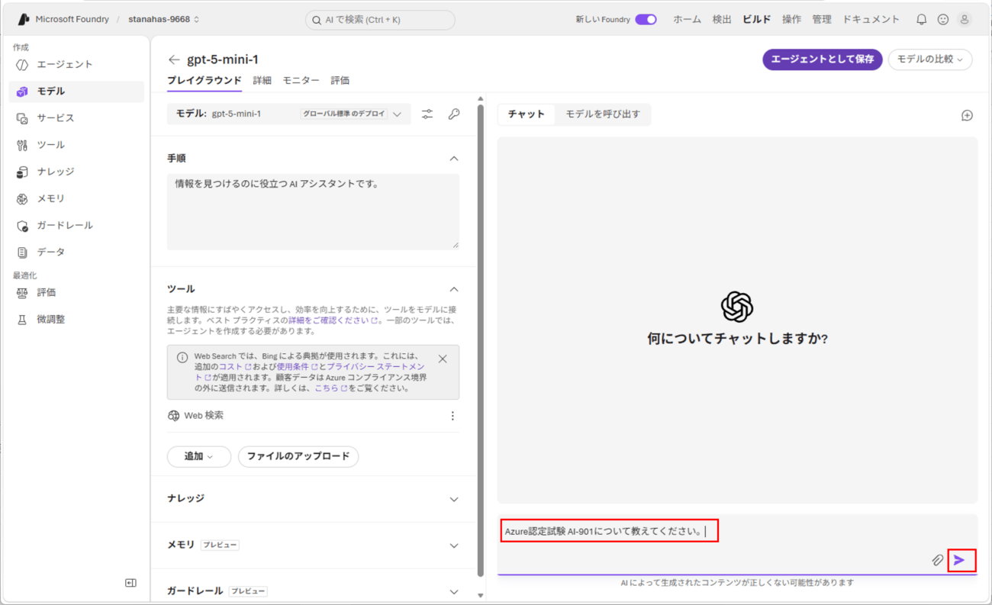Screen dimensions: 992x605
Task: Dismiss the Web Search notice banner
Action: tap(443, 359)
